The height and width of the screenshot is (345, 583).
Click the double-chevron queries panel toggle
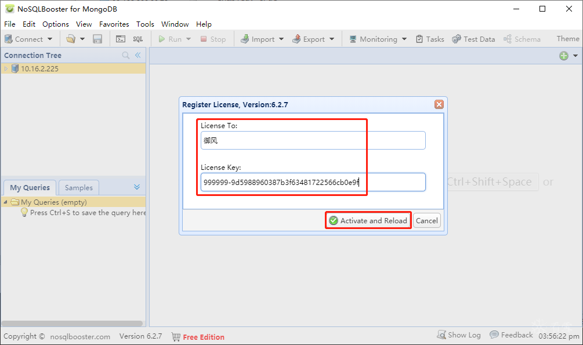[137, 187]
